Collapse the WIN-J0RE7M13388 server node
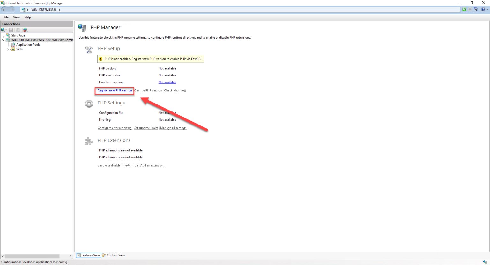The width and height of the screenshot is (490, 265). coord(3,40)
